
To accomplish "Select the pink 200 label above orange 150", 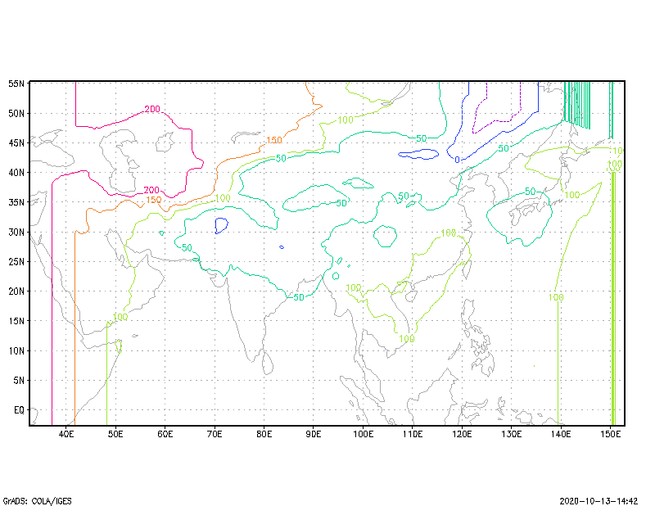I will 151,191.
